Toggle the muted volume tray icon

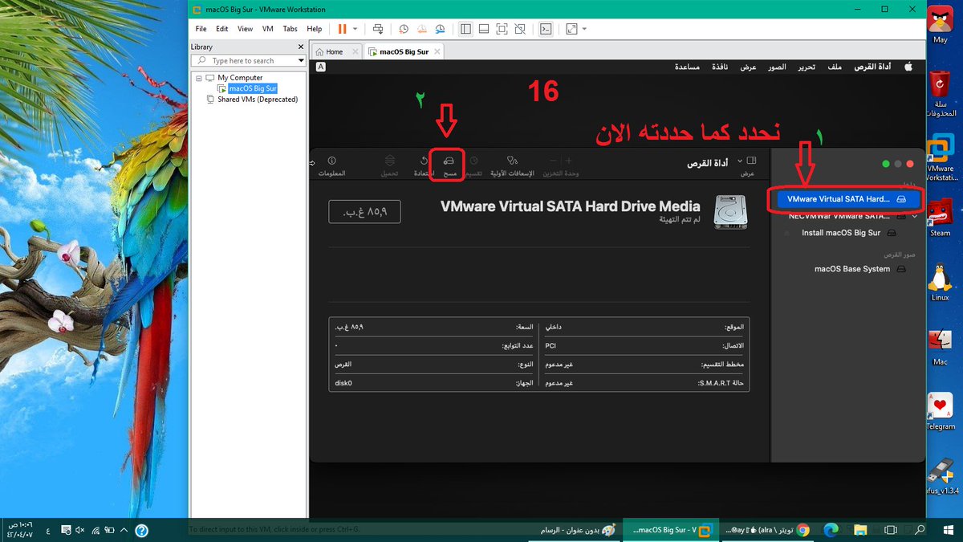tap(79, 530)
